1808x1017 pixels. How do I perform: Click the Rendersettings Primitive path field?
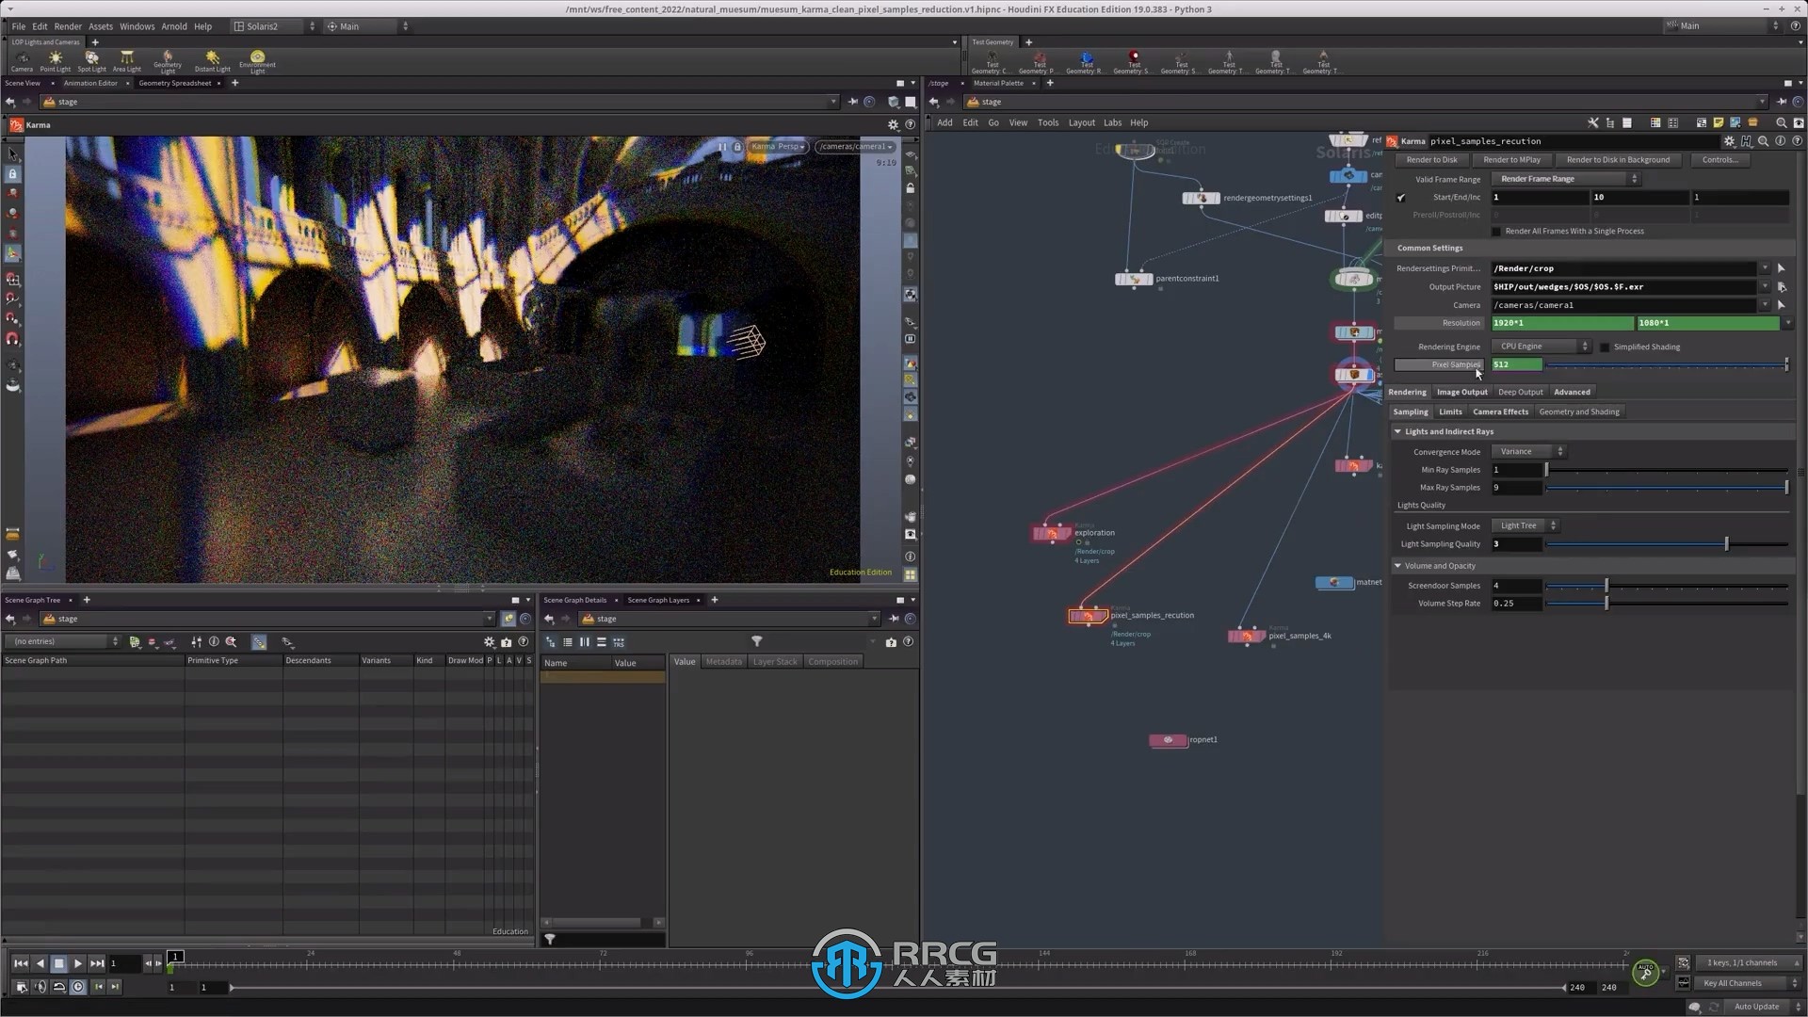click(1624, 268)
